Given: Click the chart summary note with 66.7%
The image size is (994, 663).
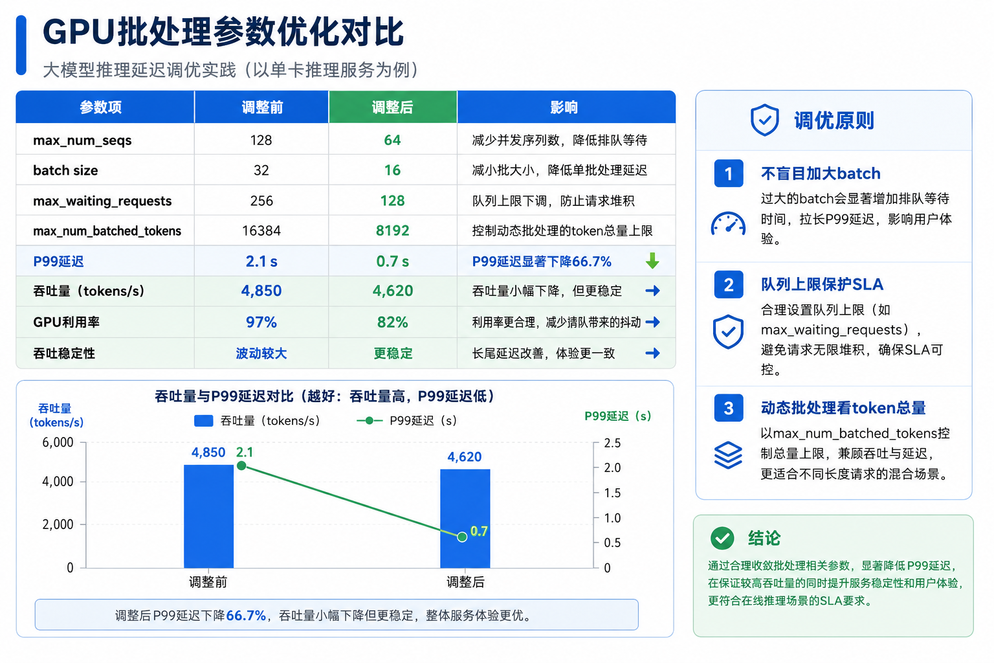Looking at the screenshot, I should pos(337,615).
